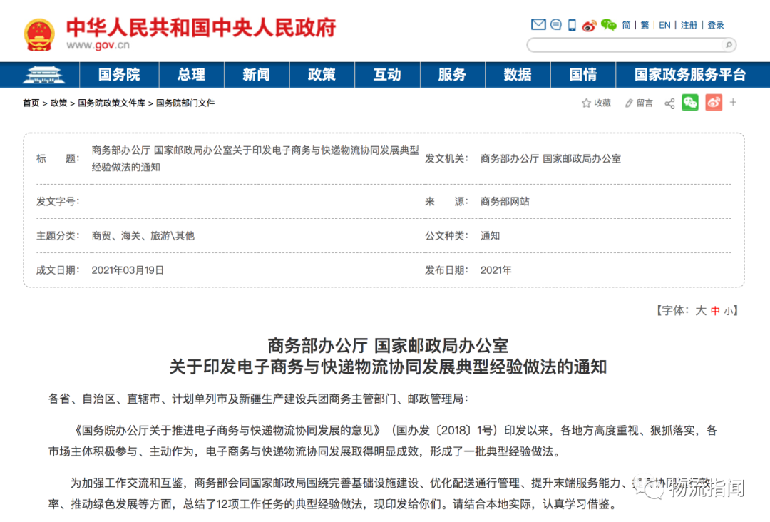Set font size to 小

point(728,311)
